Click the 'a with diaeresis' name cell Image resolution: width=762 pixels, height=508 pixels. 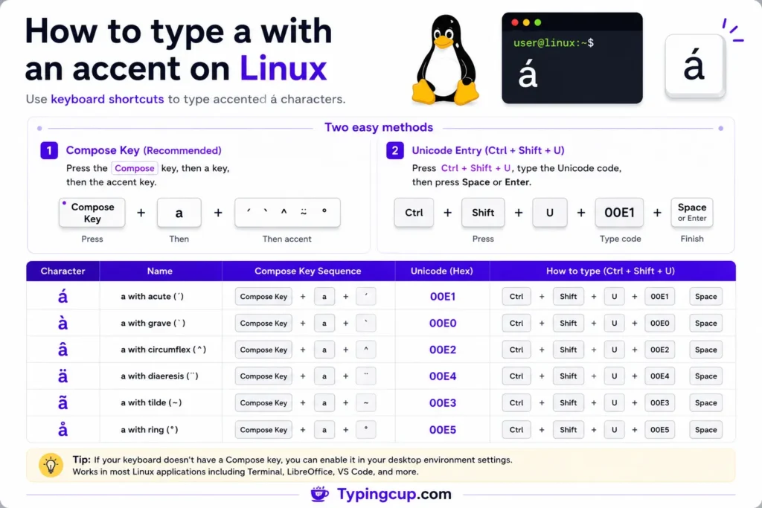[x=159, y=376]
